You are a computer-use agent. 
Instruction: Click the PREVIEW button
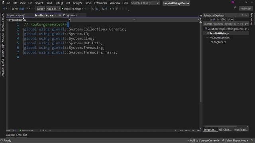click(246, 8)
